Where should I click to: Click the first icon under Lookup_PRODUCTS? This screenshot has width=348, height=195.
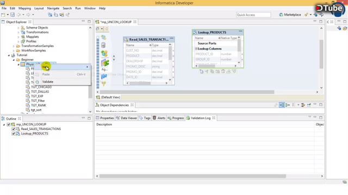[201, 71]
